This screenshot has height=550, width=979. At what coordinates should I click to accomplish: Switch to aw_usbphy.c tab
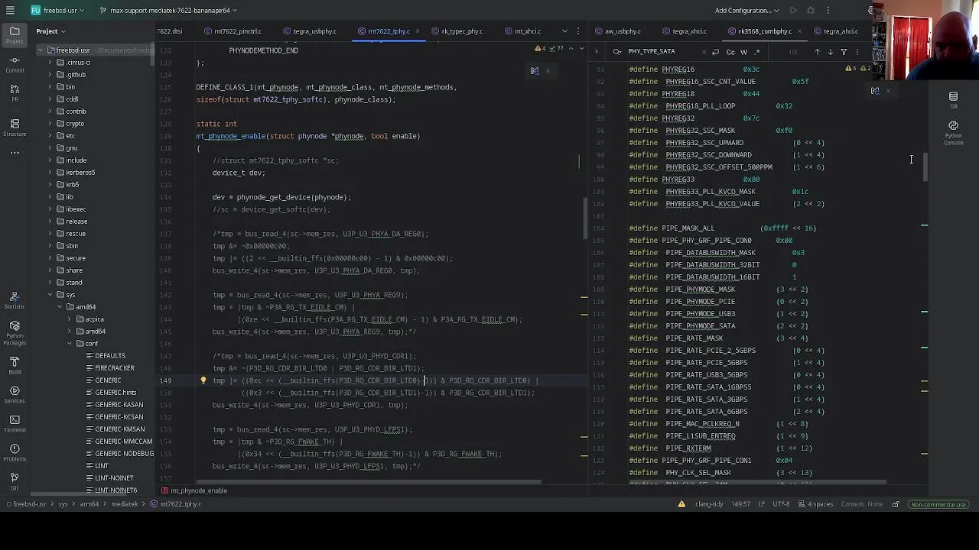pos(617,31)
